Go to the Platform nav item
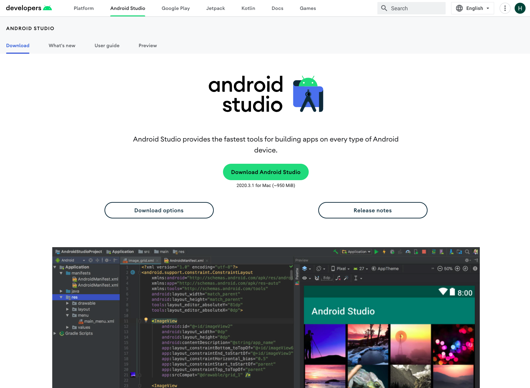This screenshot has height=388, width=530. pyautogui.click(x=84, y=8)
